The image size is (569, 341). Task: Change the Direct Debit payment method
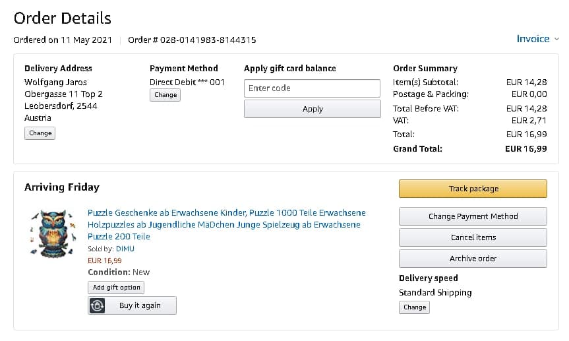(x=165, y=95)
